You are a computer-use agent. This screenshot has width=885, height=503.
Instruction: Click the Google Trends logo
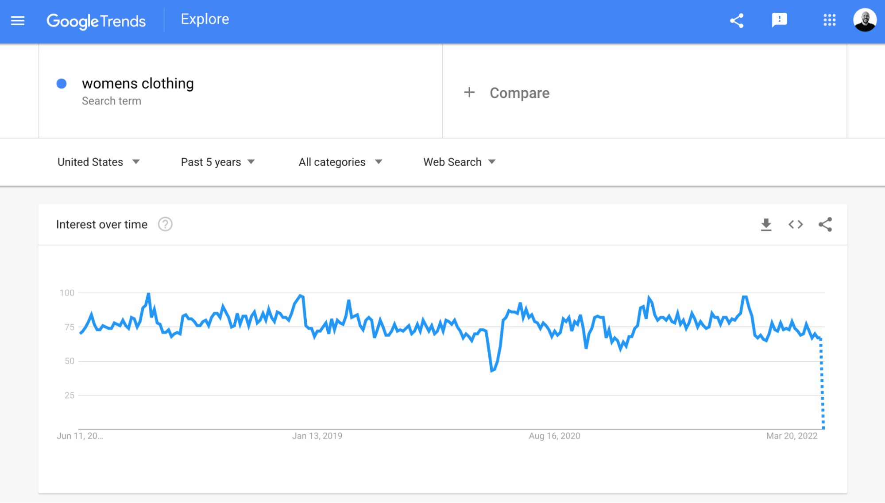pyautogui.click(x=96, y=20)
